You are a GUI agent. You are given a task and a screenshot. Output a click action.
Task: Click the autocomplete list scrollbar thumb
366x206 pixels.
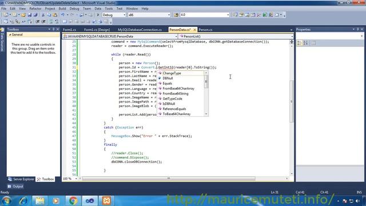pyautogui.click(x=206, y=81)
